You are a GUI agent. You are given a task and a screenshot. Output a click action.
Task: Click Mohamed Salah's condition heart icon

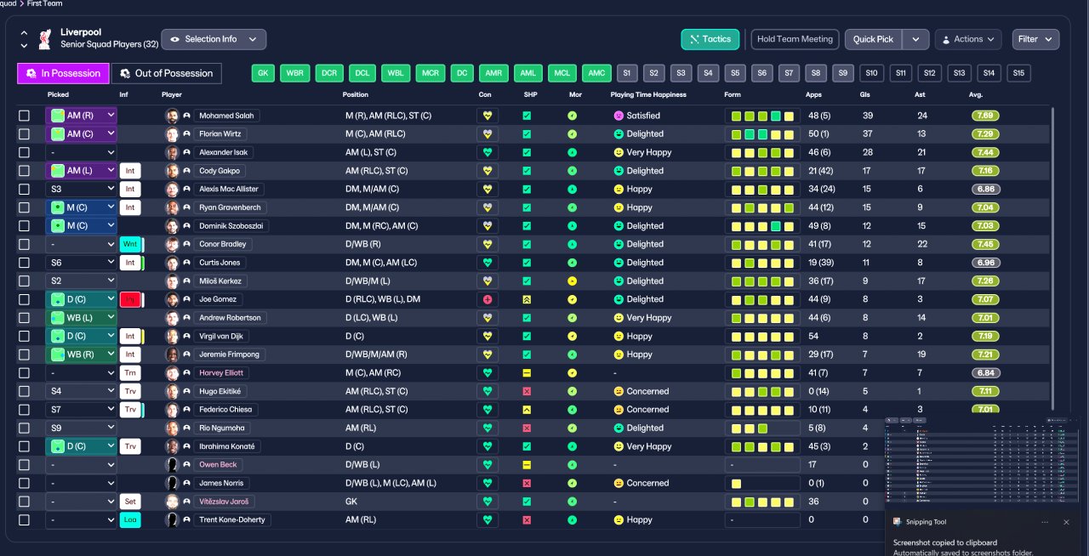487,116
